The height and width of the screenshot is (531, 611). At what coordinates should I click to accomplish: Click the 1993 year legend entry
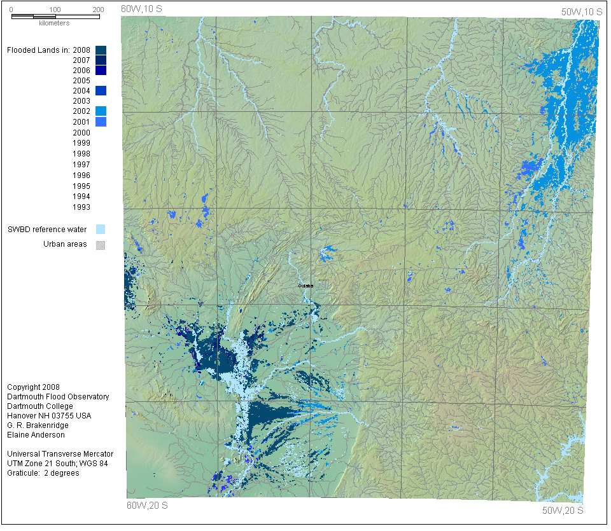coord(81,207)
